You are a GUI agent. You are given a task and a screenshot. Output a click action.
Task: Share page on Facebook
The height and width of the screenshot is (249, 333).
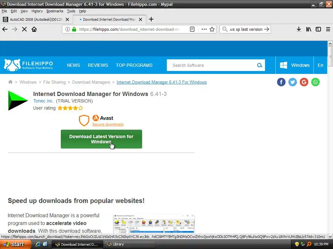pos(281,82)
